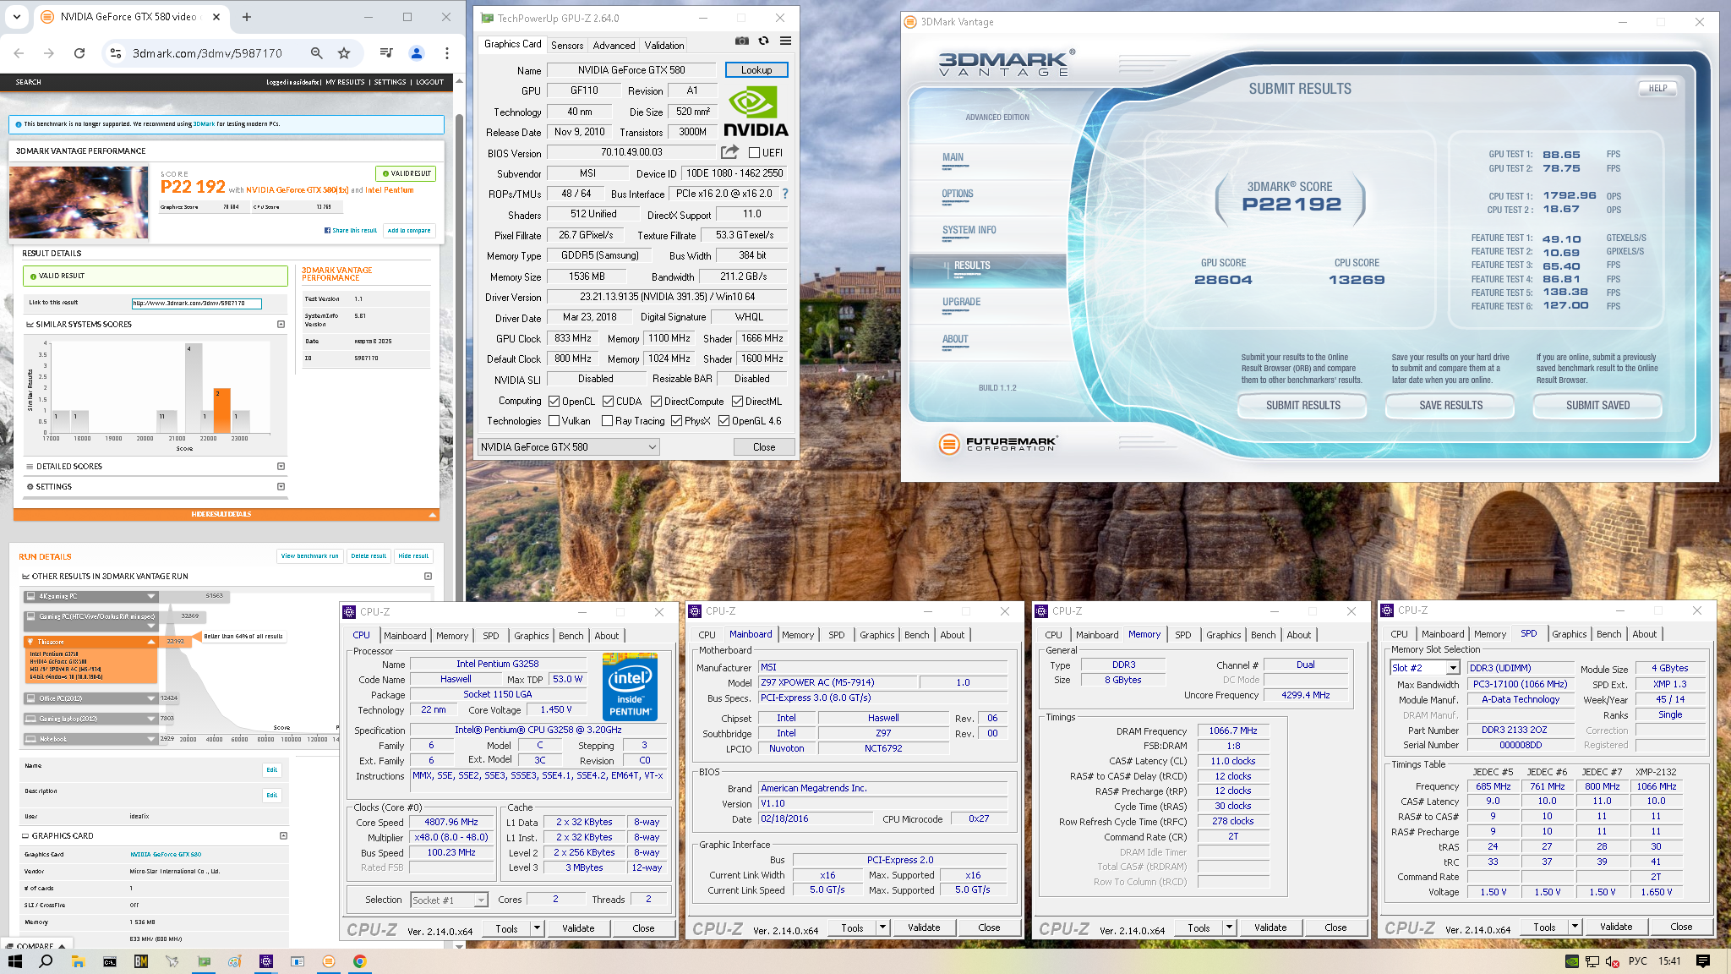1731x974 pixels.
Task: Click Submit Results button in 3DMark Vantage
Action: tap(1302, 406)
